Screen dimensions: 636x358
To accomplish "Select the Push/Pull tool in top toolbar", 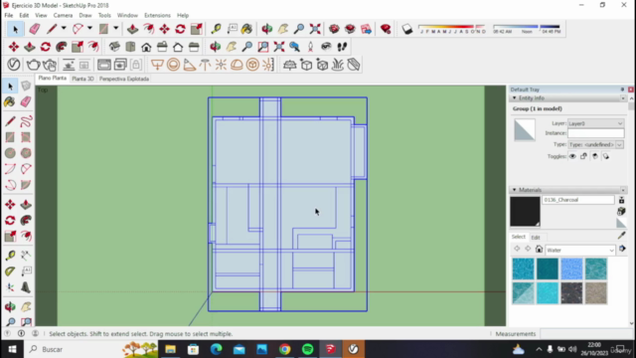I will pyautogui.click(x=132, y=29).
